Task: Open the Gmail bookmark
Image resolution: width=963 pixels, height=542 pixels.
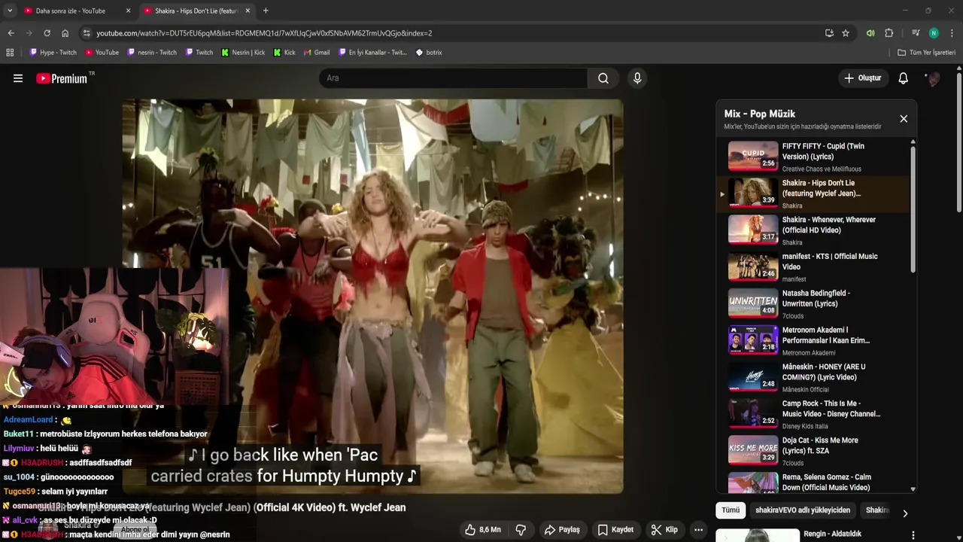Action: tap(317, 53)
